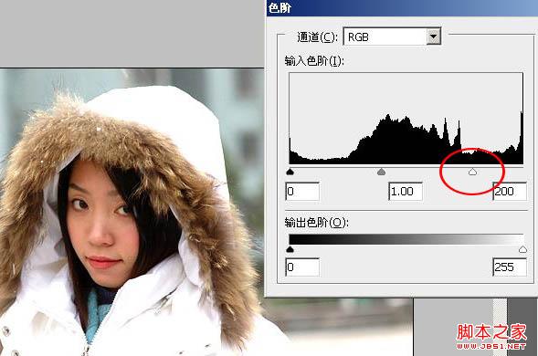Click the input black point slider
Screen dimensions: 538x356
(290, 172)
